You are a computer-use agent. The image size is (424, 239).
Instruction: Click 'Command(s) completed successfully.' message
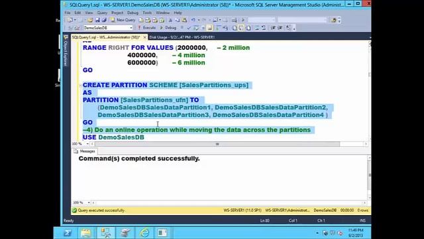[139, 159]
